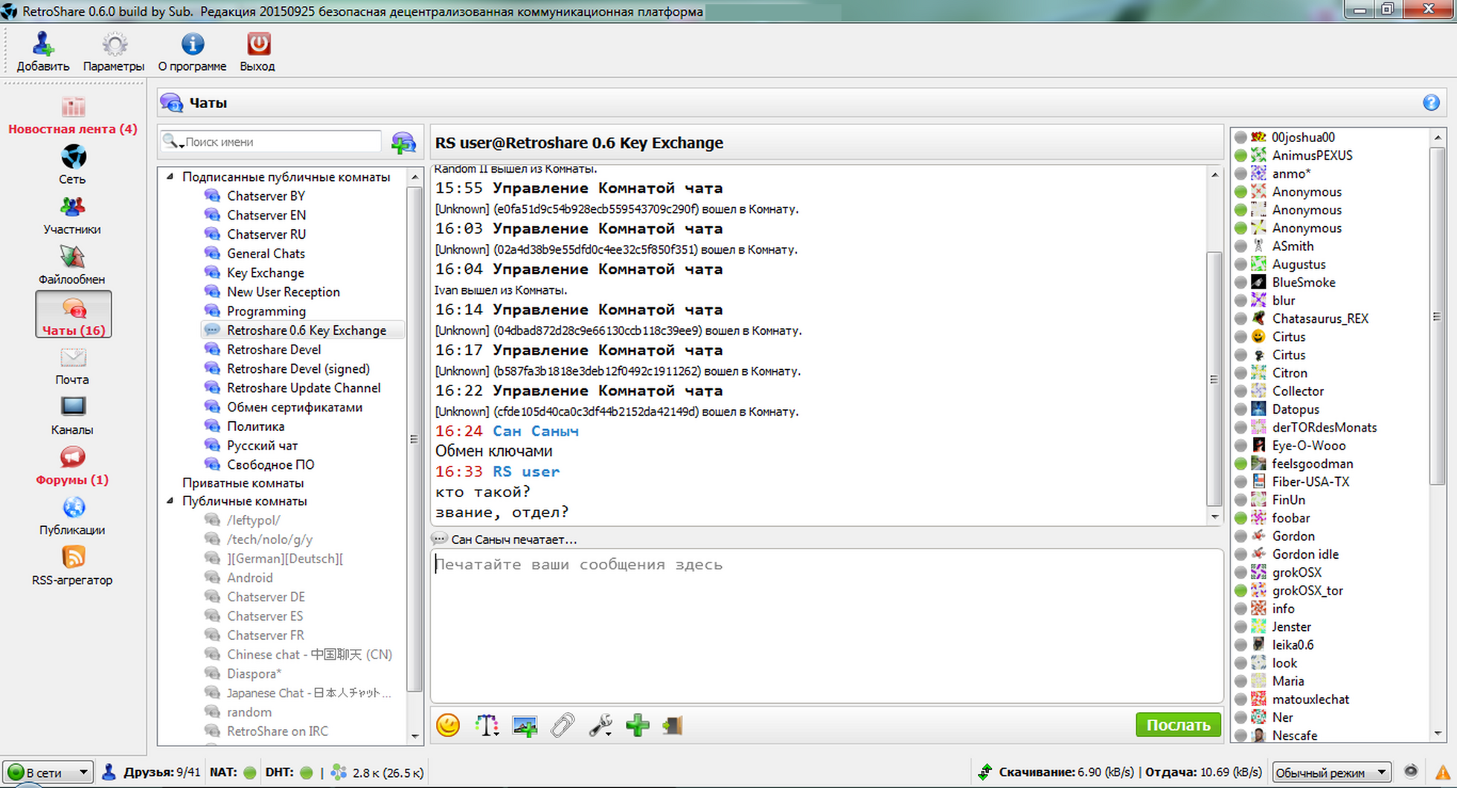
Task: Click the create chat room icon
Action: [403, 142]
